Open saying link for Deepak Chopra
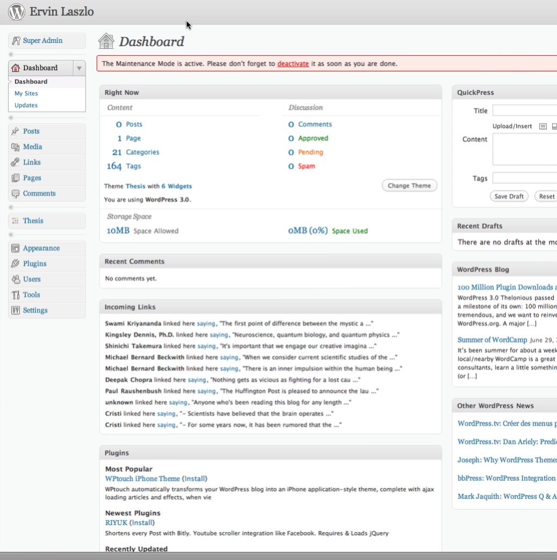This screenshot has width=557, height=560. point(197,380)
